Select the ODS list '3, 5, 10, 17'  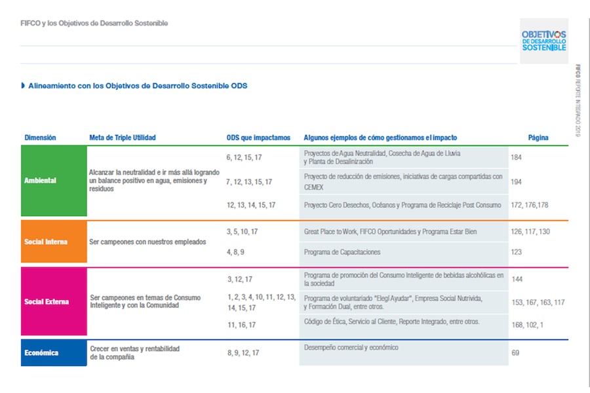pos(242,232)
